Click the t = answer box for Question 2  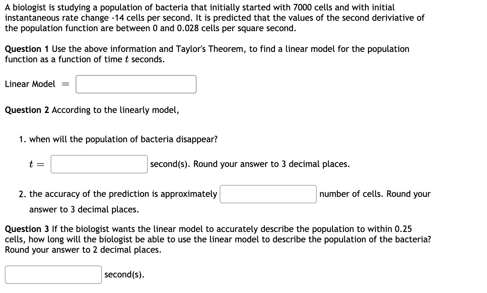[x=99, y=164]
